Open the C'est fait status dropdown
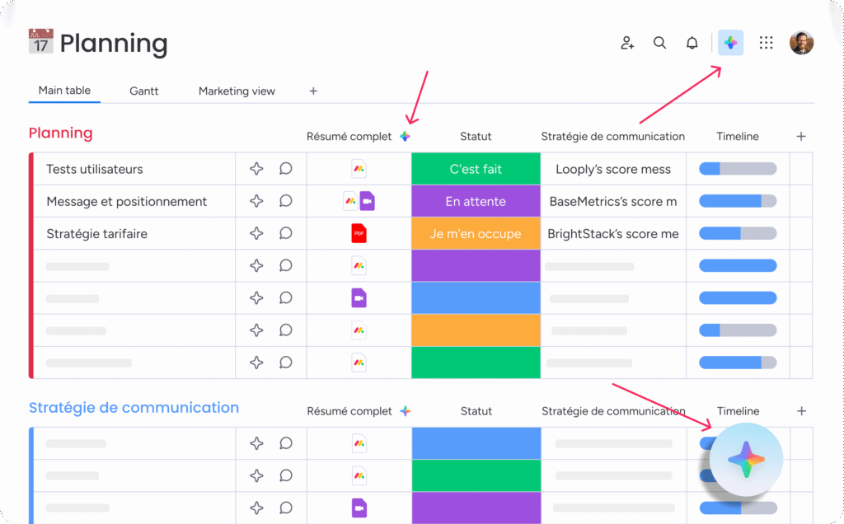 pos(476,169)
